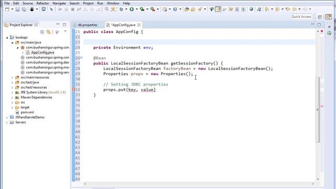Image resolution: width=336 pixels, height=189 pixels.
Task: Click the External Tools run icon
Action: 153,9
